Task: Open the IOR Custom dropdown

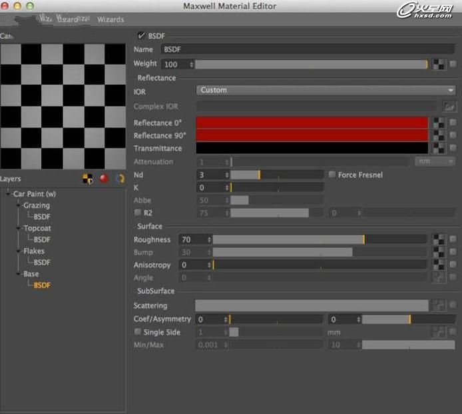Action: (325, 91)
